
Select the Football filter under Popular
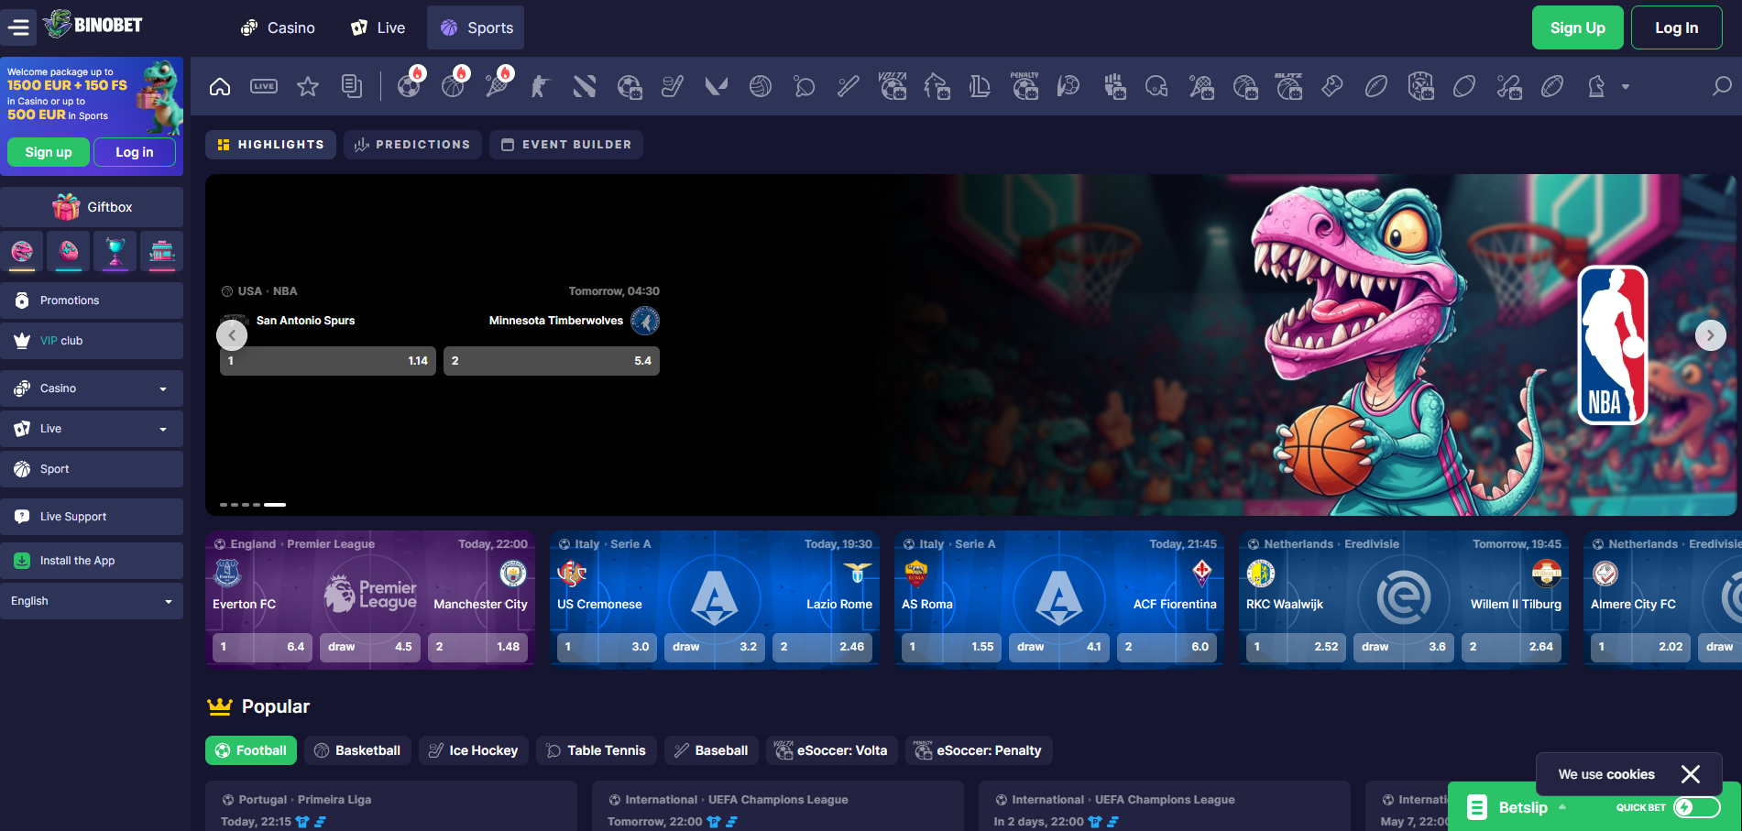[x=251, y=750]
